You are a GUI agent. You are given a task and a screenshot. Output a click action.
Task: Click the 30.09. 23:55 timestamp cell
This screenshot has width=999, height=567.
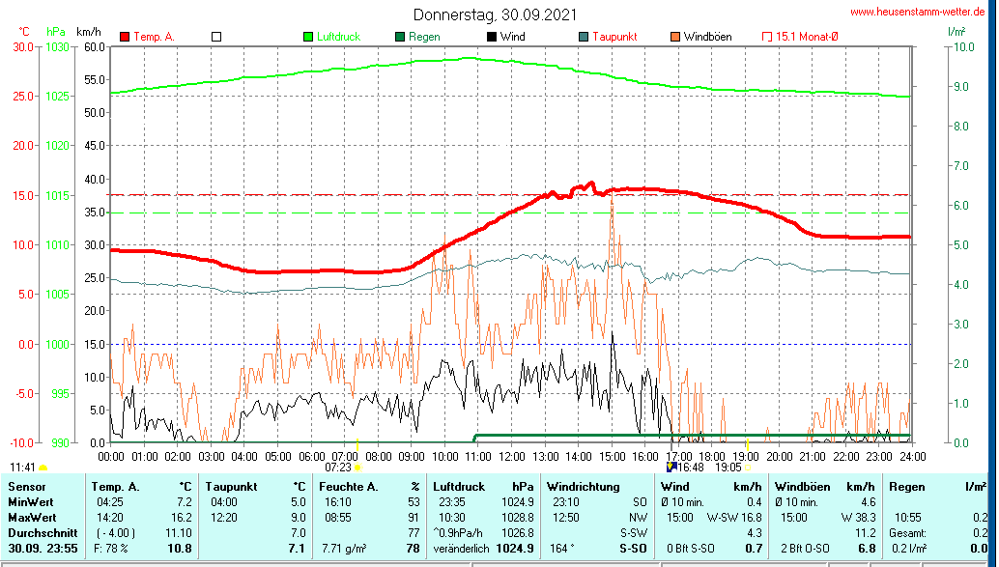tap(43, 548)
